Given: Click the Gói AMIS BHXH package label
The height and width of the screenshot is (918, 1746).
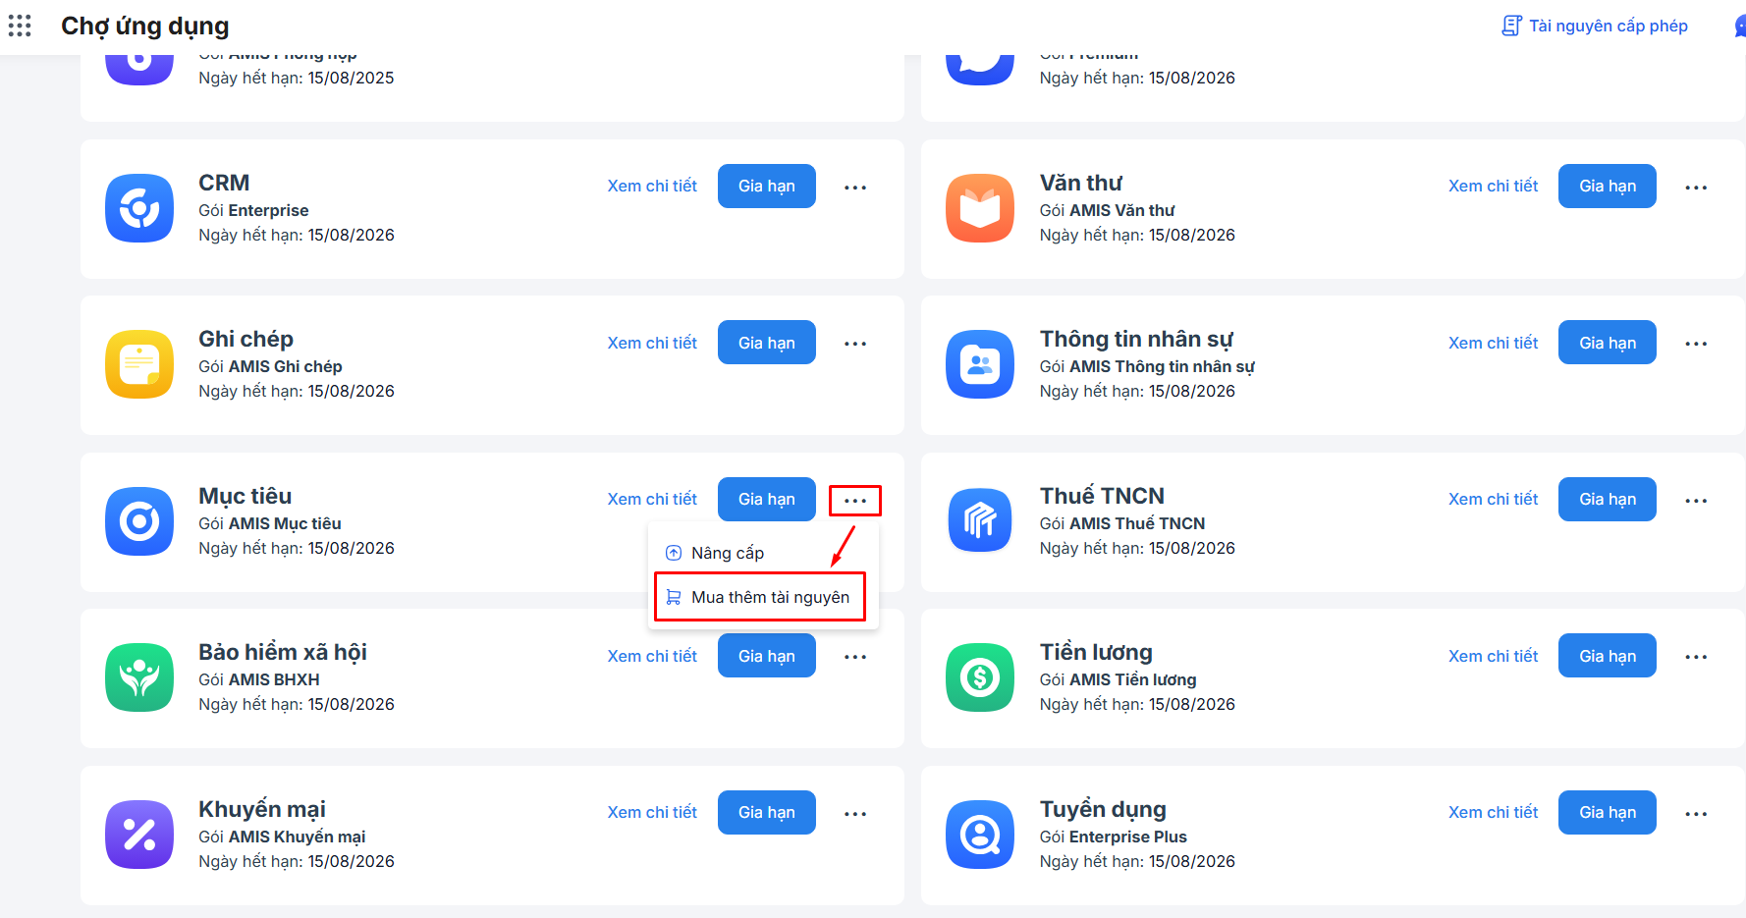Looking at the screenshot, I should point(259,679).
